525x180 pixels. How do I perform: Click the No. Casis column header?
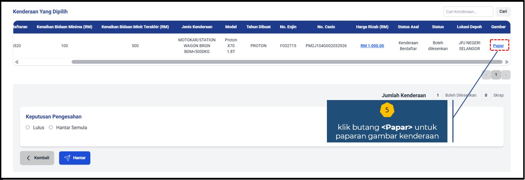tap(326, 27)
